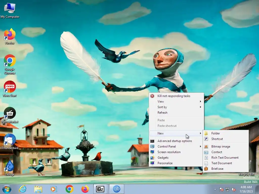Create a new Folder
This screenshot has height=194, width=259.
click(x=226, y=133)
